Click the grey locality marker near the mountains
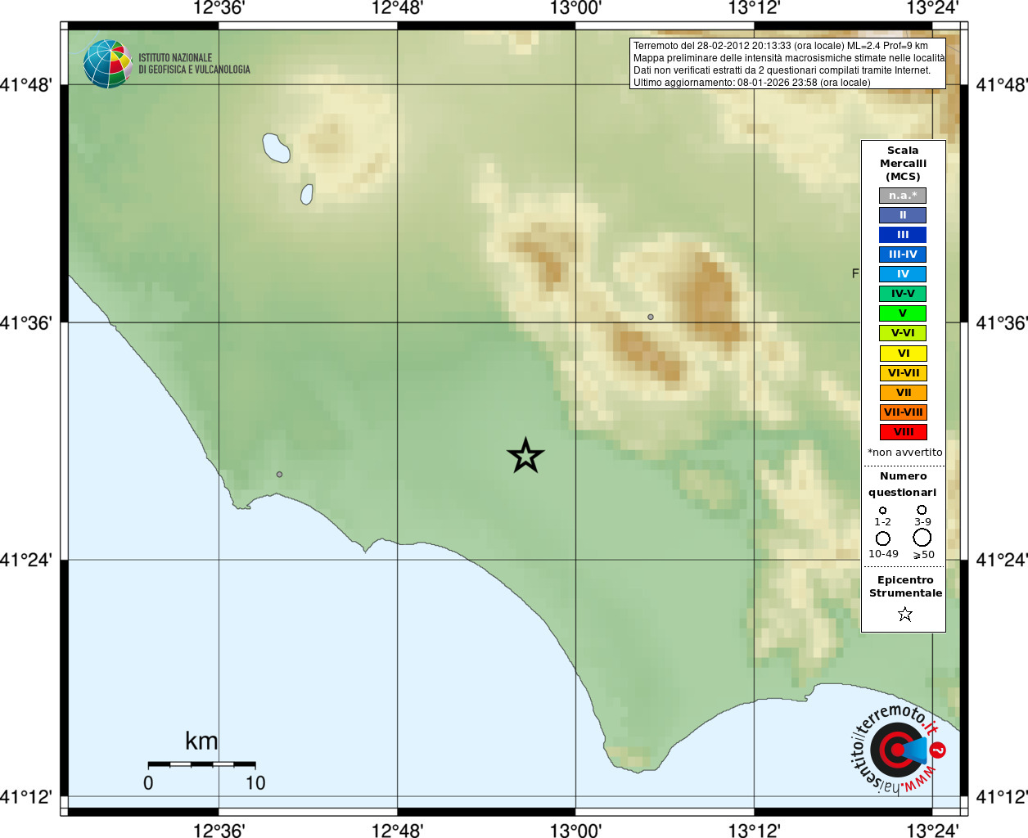This screenshot has width=1028, height=838. click(651, 317)
